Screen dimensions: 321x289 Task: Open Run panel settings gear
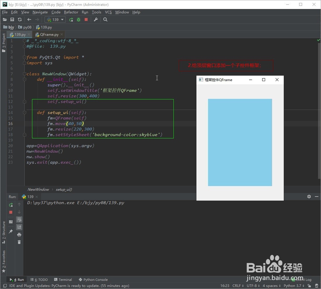[x=309, y=197]
